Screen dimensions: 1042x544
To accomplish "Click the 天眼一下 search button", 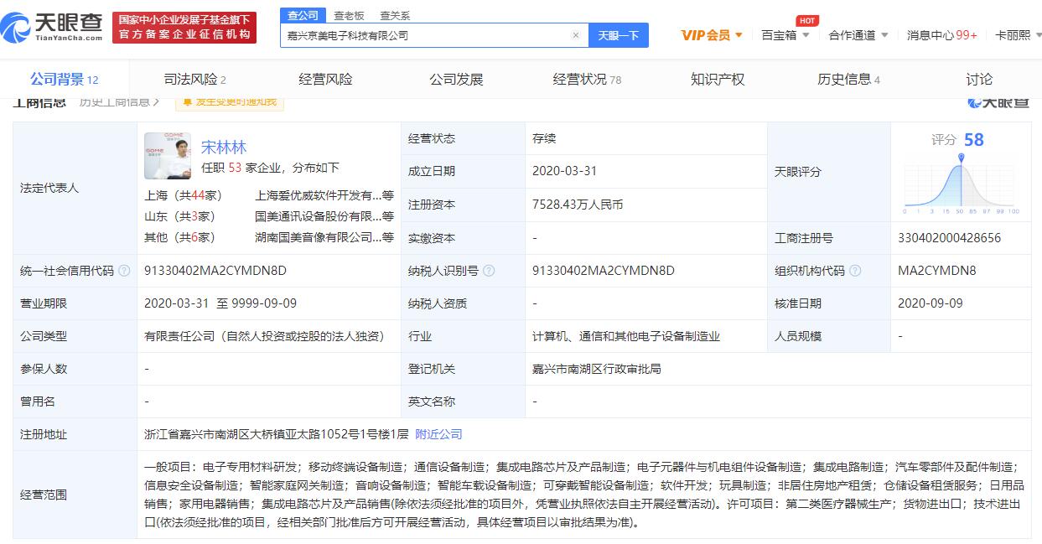I will (x=618, y=35).
